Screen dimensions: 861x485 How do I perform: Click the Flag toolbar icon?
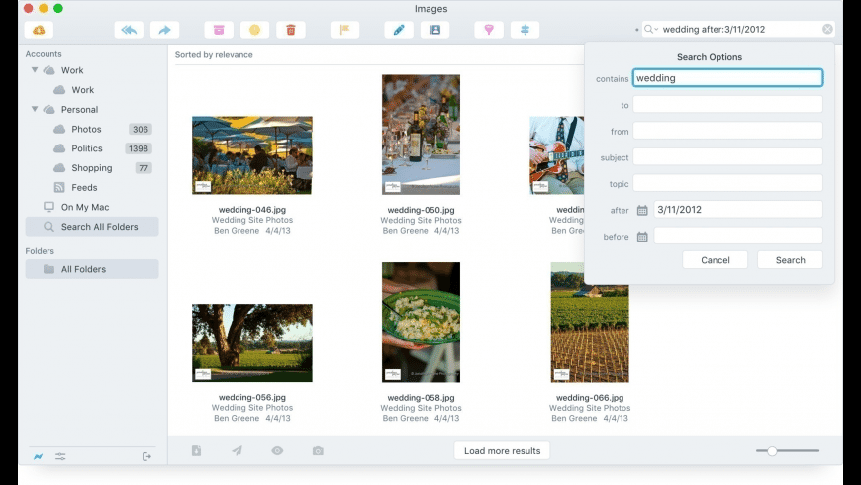coord(344,30)
